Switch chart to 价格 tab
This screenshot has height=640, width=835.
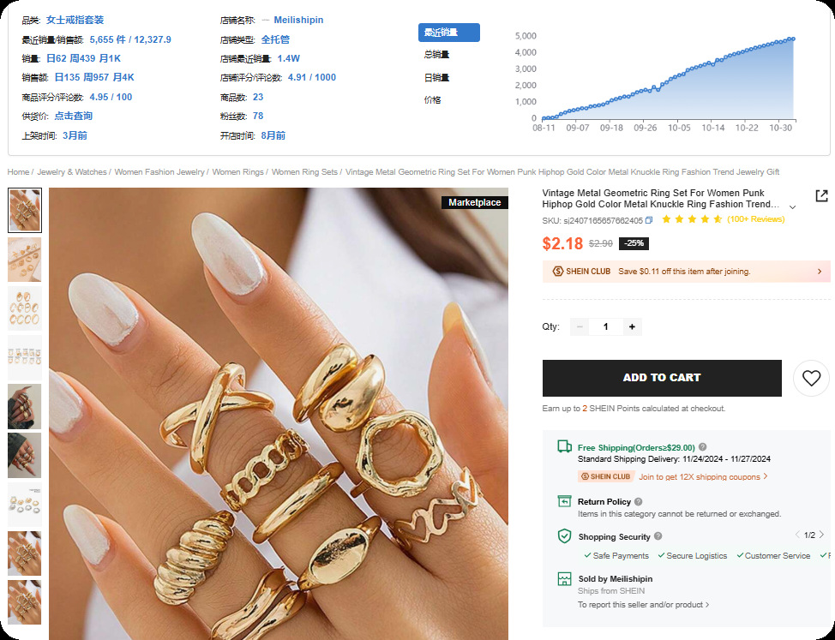pos(432,100)
